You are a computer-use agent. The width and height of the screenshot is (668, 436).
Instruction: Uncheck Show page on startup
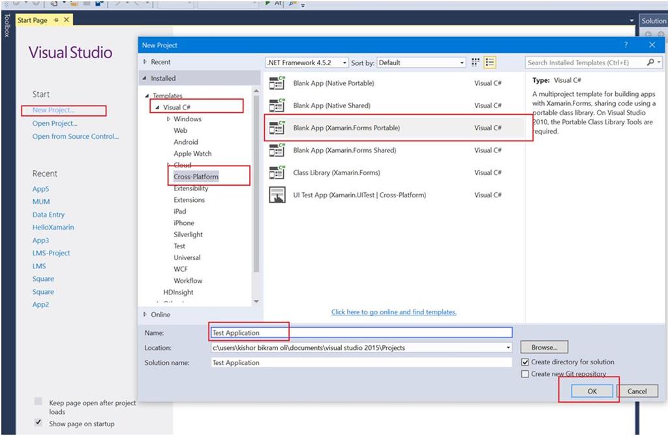38,422
